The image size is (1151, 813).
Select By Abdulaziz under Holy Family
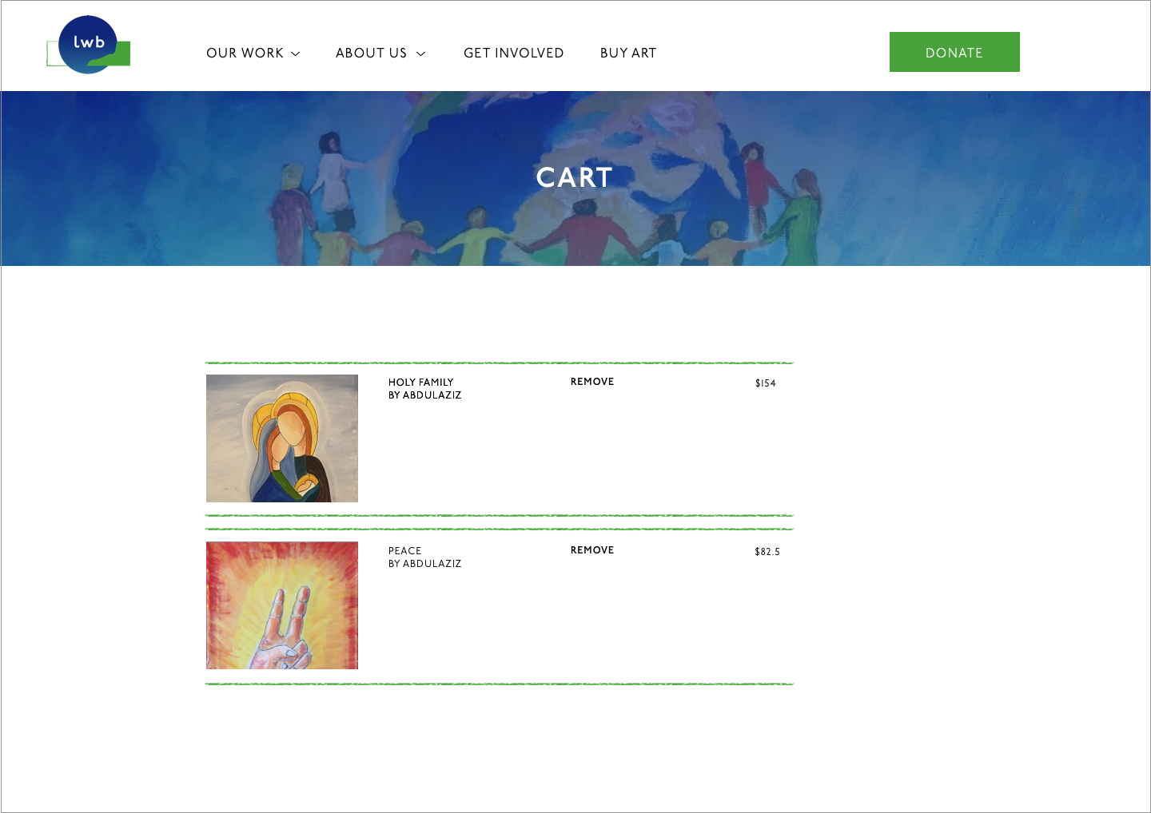424,395
